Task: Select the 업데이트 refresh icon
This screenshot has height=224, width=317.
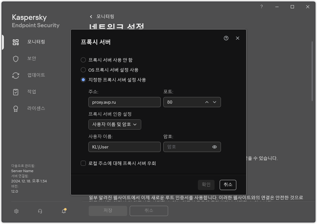Action: click(15, 75)
